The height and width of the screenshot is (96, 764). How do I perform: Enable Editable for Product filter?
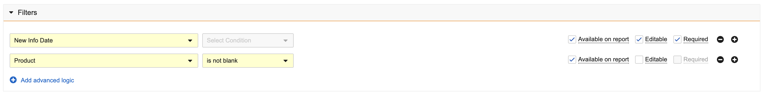click(639, 60)
